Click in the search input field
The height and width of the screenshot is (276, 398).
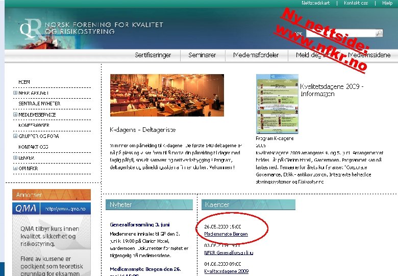pyautogui.click(x=341, y=33)
